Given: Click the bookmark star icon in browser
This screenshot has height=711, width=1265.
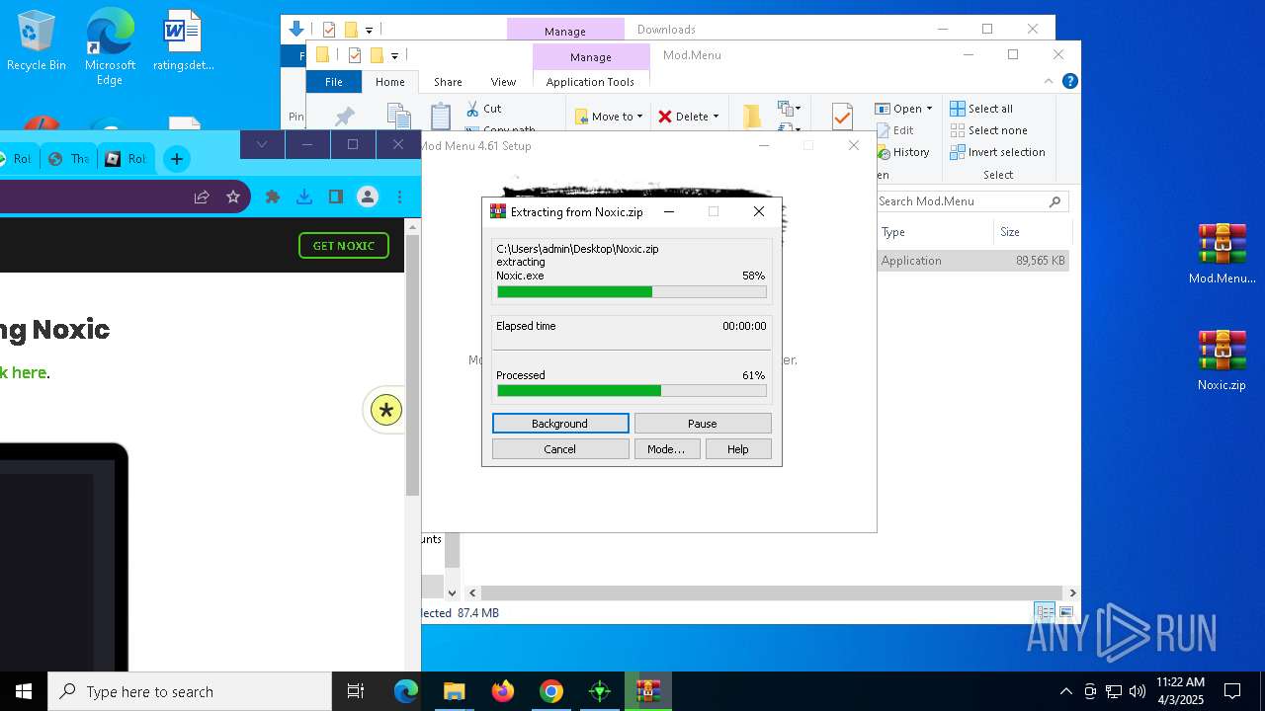Looking at the screenshot, I should tap(233, 197).
